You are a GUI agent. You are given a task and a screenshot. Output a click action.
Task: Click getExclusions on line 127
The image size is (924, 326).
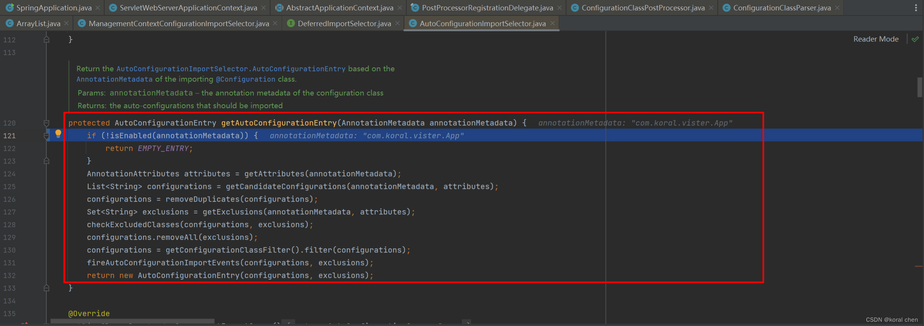[233, 212]
